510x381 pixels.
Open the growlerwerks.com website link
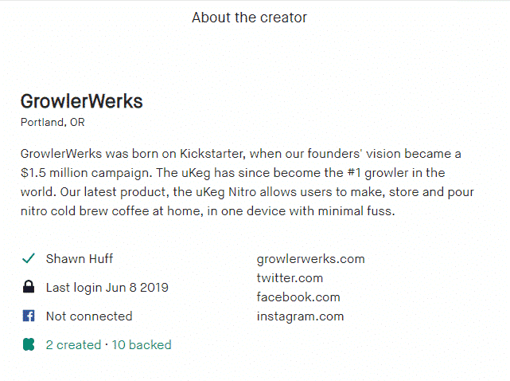point(310,259)
